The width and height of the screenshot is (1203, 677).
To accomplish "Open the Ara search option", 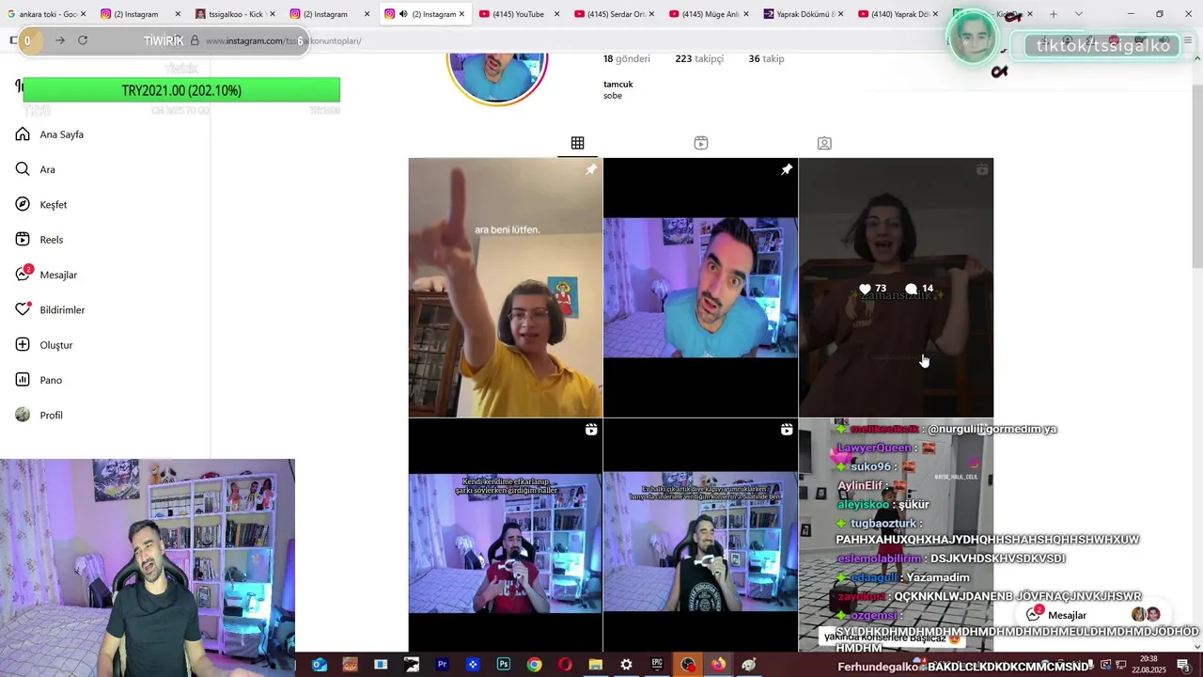I will pos(36,169).
